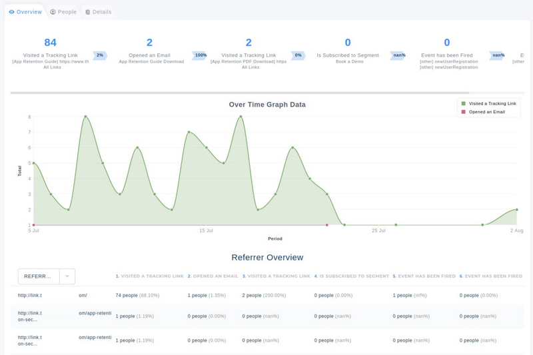Sort by 6. Event Has Been Fired column

[491, 276]
